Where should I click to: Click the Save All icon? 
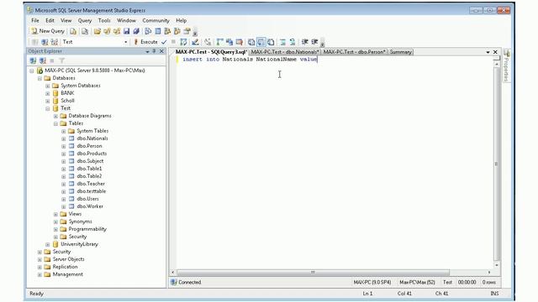coord(136,32)
